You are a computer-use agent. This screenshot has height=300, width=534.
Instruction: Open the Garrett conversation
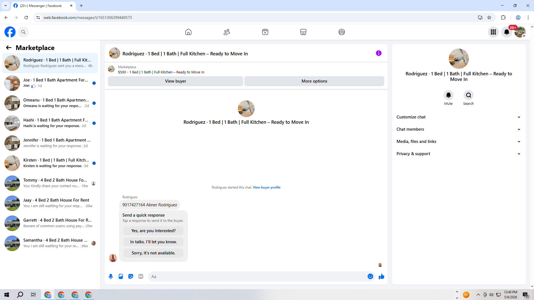[50, 223]
